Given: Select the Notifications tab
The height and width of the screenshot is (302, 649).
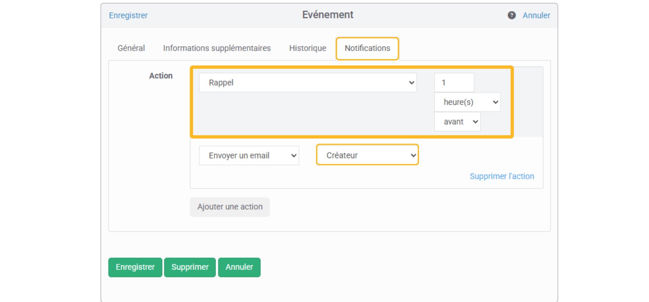Looking at the screenshot, I should [367, 48].
